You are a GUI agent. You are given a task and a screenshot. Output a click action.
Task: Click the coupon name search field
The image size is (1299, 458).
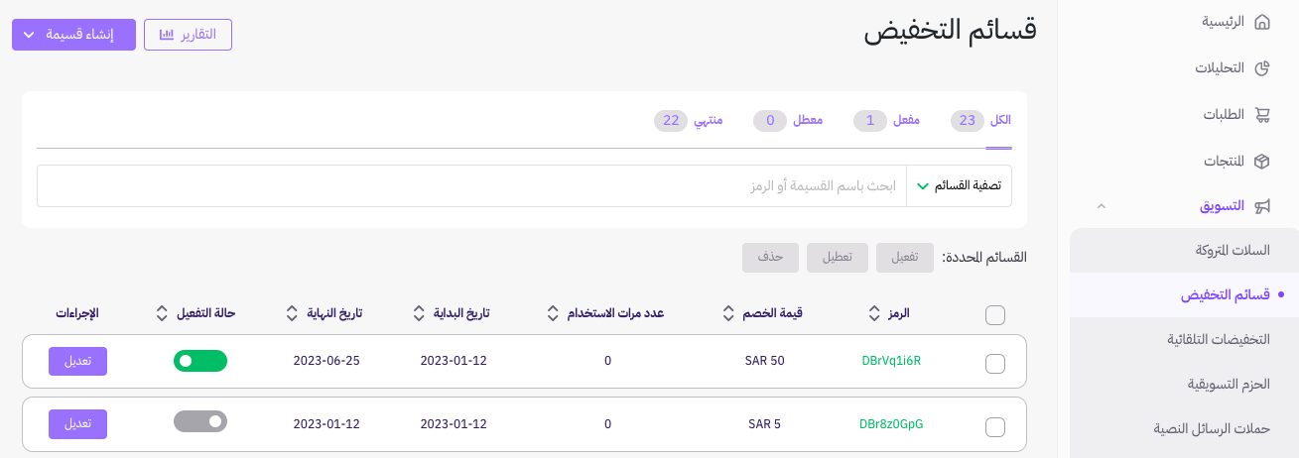[x=471, y=185]
